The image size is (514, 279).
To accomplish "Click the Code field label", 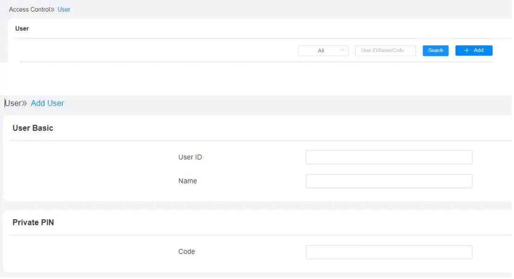I will tap(187, 252).
